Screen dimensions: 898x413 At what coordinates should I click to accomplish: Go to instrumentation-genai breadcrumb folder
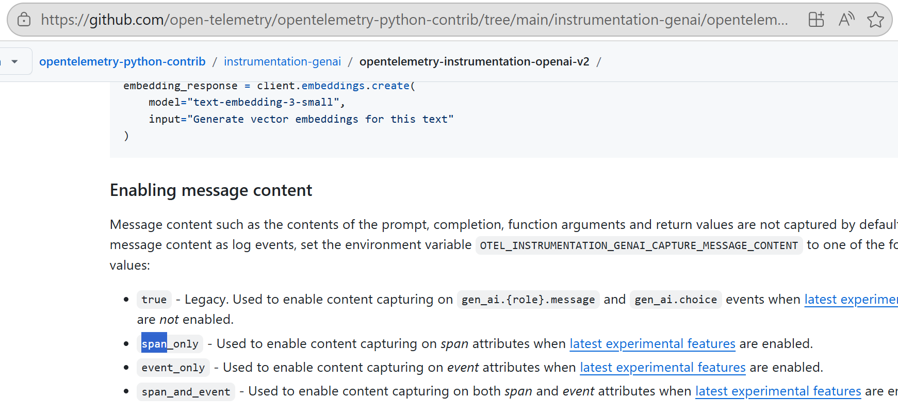(282, 61)
